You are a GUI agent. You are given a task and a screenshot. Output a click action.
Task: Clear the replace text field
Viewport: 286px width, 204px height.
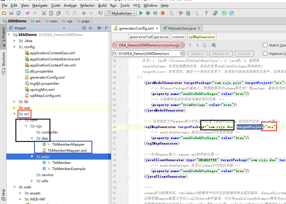182,53
